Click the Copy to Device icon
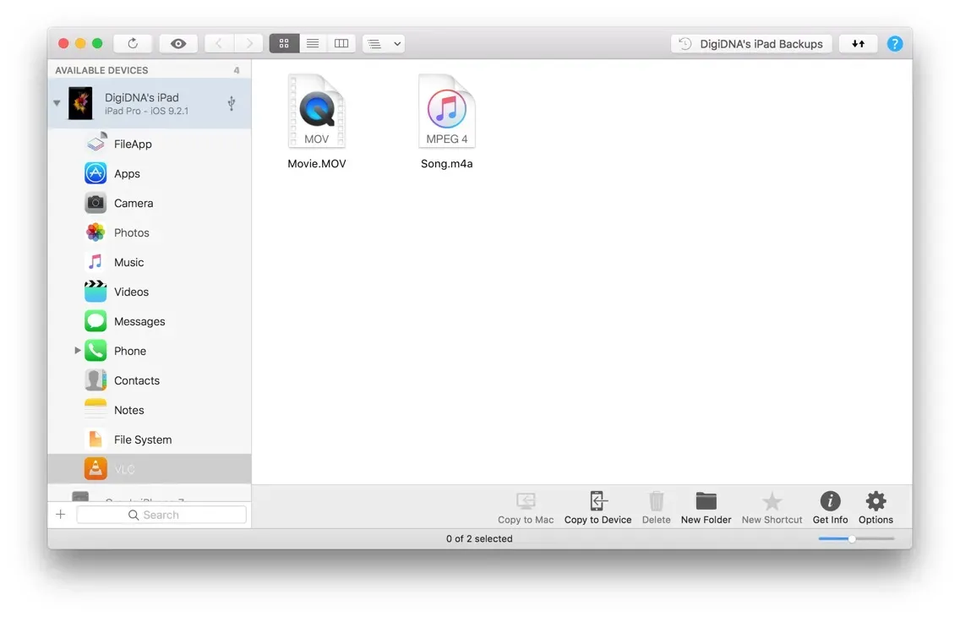 coord(597,501)
